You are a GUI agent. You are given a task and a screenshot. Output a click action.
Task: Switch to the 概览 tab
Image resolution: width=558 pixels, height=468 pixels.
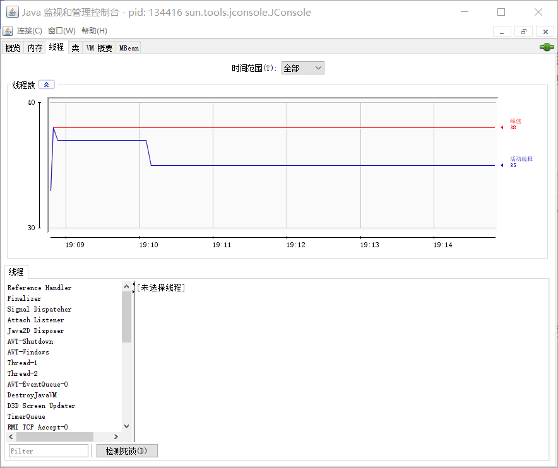(x=13, y=48)
